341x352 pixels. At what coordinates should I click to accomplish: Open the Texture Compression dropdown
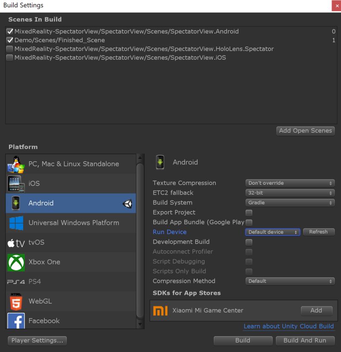[x=290, y=183]
